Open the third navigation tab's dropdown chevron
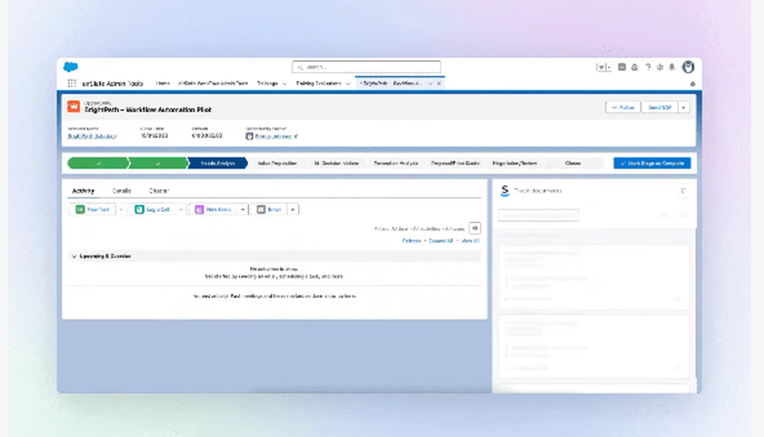The width and height of the screenshot is (764, 437). coord(284,84)
